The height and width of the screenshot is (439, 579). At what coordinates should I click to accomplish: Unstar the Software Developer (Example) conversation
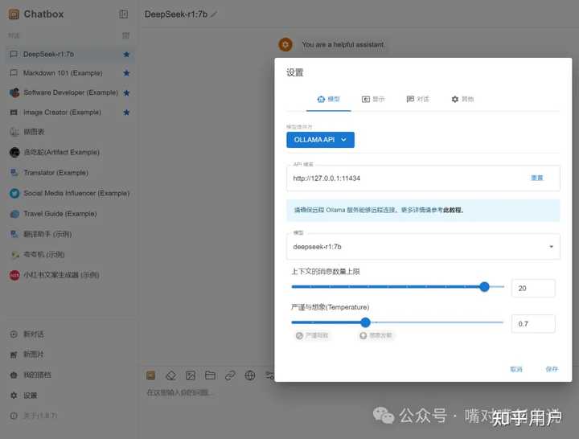pyautogui.click(x=126, y=92)
